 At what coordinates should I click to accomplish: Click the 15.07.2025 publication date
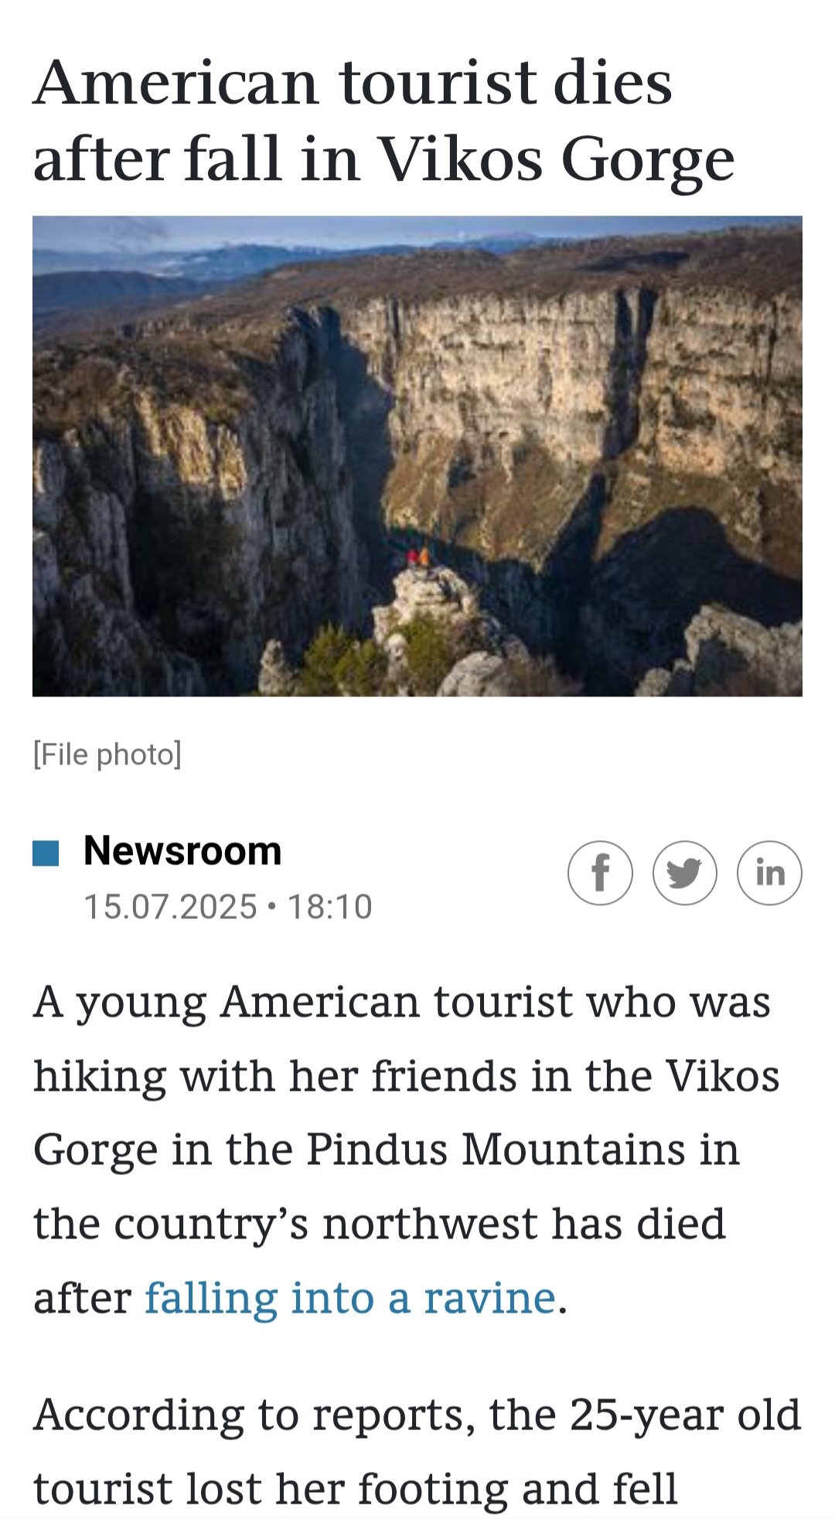pyautogui.click(x=170, y=907)
